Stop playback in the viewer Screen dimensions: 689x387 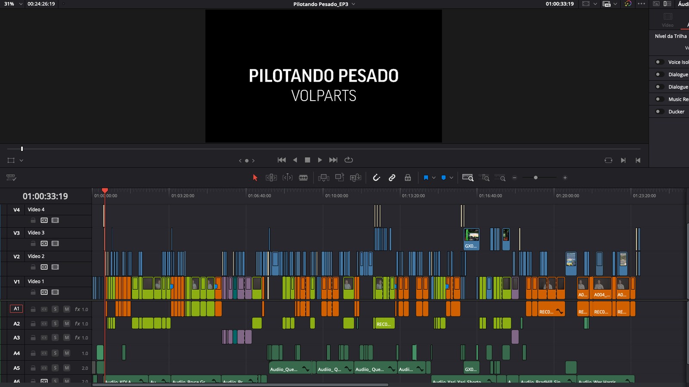pyautogui.click(x=307, y=160)
